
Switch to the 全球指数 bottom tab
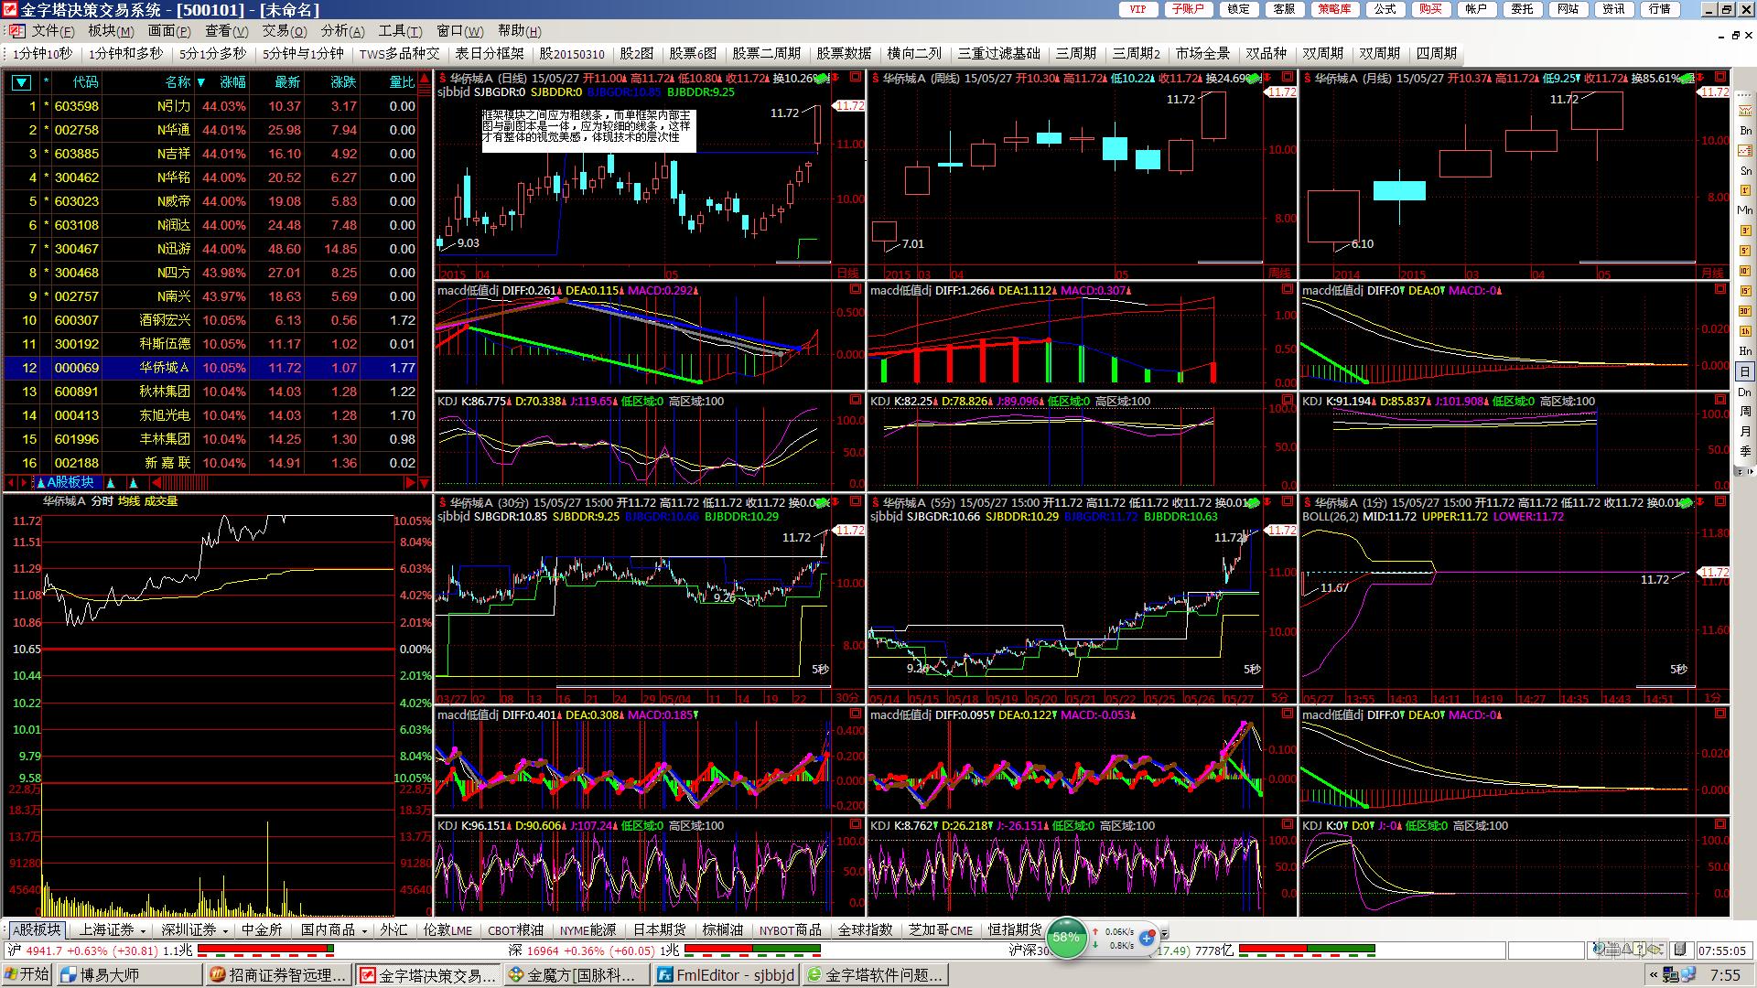pyautogui.click(x=865, y=930)
